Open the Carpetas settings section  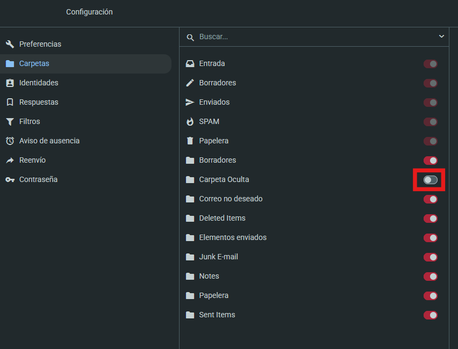coord(34,63)
